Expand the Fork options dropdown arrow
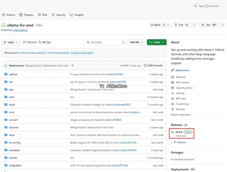The height and width of the screenshot is (172, 227). coord(194,25)
